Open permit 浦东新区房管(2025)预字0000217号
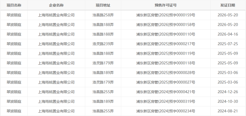246x116 pixels. pyautogui.click(x=166, y=44)
